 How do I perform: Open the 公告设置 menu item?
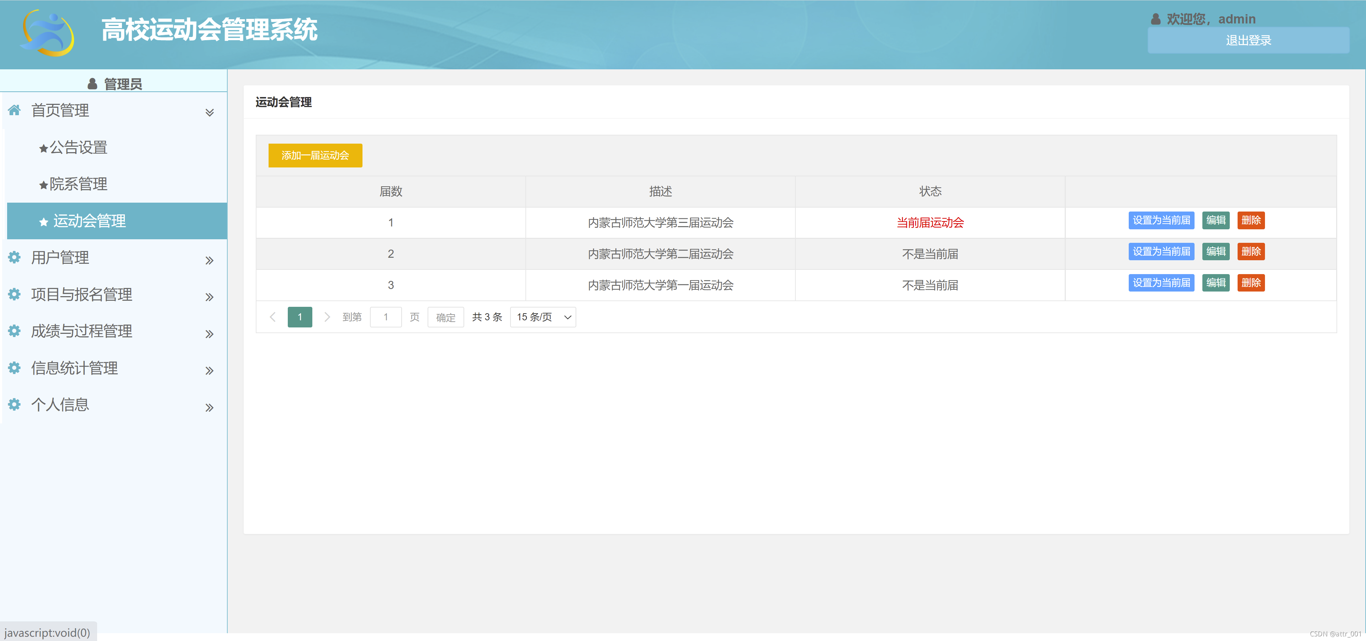(x=79, y=147)
